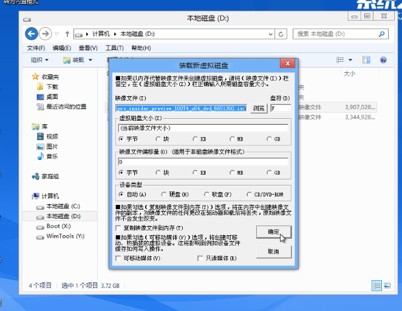Open Boot (X:) drive in sidebar
The width and height of the screenshot is (402, 311).
tap(61, 226)
